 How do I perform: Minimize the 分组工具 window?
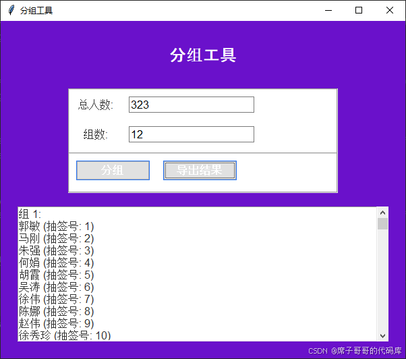coord(328,10)
